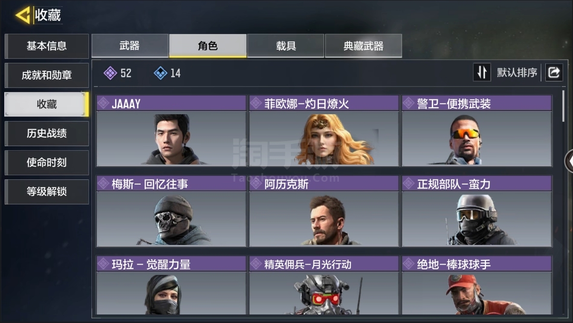Select the 梅斯-回忆往事 skull mask character
Image resolution: width=573 pixels, height=323 pixels.
[x=171, y=211]
